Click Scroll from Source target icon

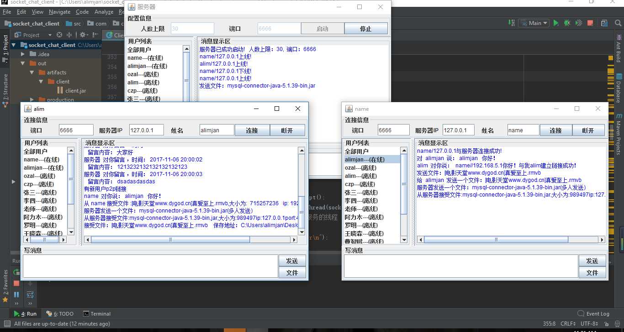pos(59,35)
